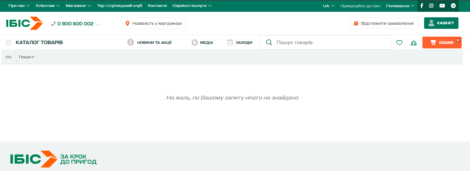Open 'Тир і стрілецький клуб' menu item
Screen dimensions: 470x171
pos(119,6)
